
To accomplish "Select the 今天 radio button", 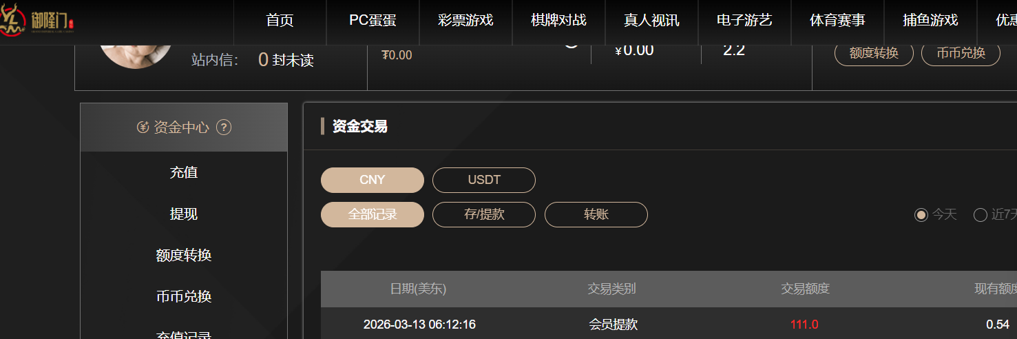I will tap(921, 215).
